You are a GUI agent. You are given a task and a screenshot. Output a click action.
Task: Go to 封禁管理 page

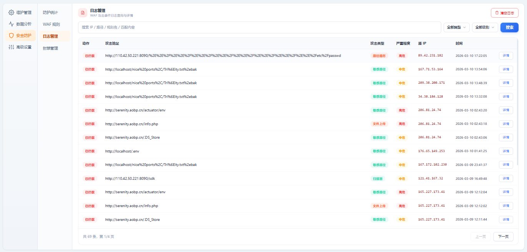tap(50, 48)
